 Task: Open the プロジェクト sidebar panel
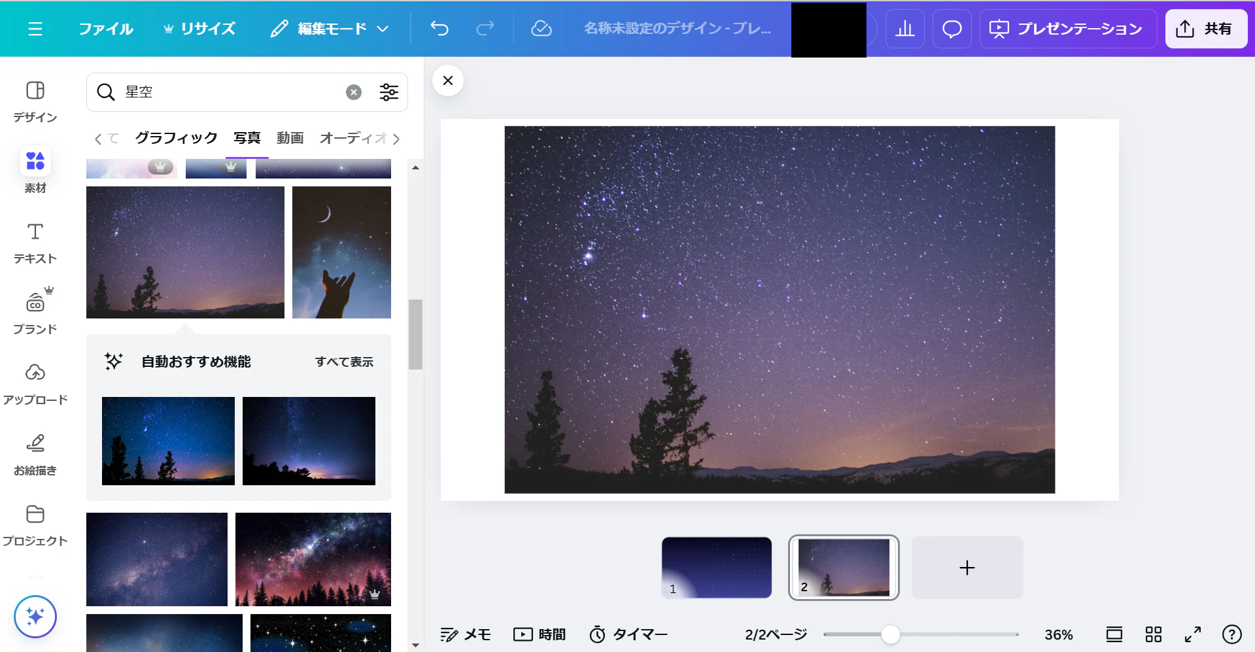point(35,525)
